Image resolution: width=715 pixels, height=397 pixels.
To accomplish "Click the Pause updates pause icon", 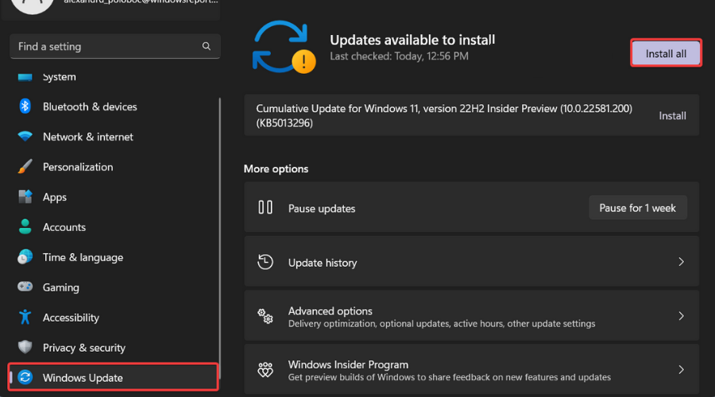I will pos(265,207).
